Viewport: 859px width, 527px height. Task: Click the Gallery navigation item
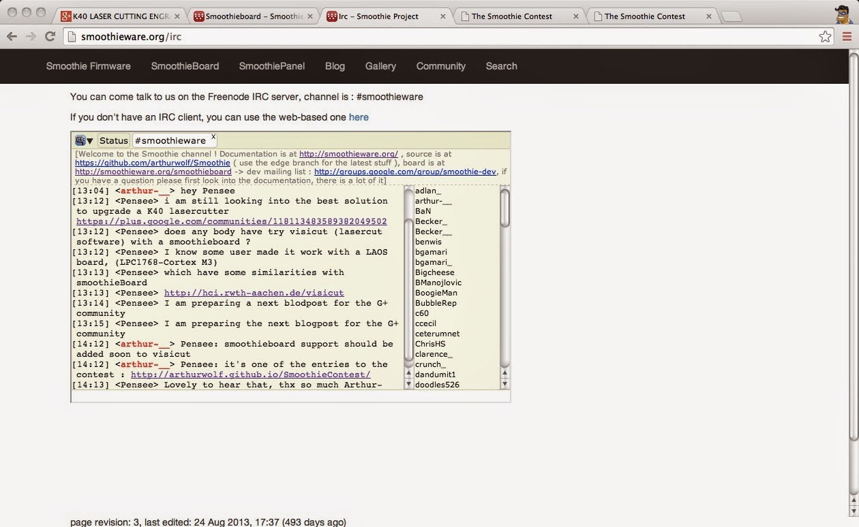tap(380, 66)
